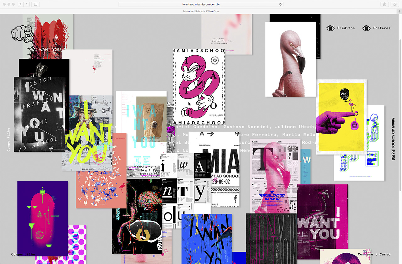This screenshot has height=264, width=402.
Task: Open a new tab with the plus button
Action: point(399,11)
